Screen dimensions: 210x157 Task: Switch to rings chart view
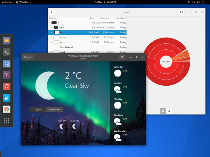[163, 111]
